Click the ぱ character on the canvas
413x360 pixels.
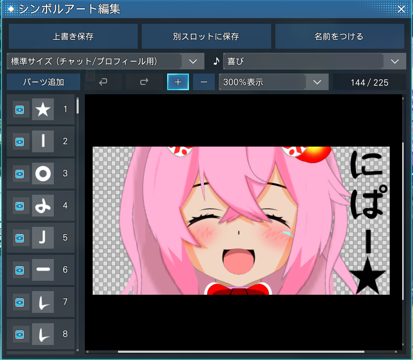tap(368, 201)
